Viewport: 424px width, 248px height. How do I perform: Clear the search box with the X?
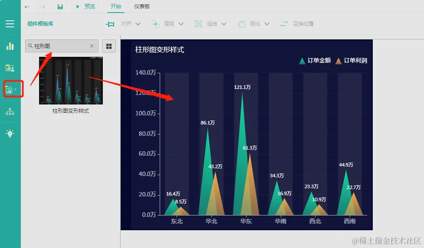click(92, 46)
